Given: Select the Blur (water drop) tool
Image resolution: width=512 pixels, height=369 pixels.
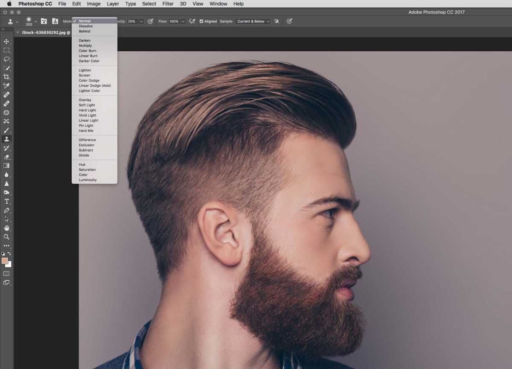Looking at the screenshot, I should pyautogui.click(x=6, y=175).
